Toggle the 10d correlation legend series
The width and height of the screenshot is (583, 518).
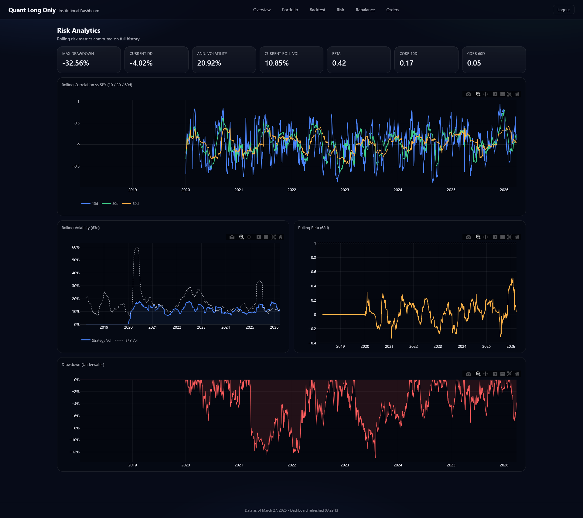click(90, 204)
